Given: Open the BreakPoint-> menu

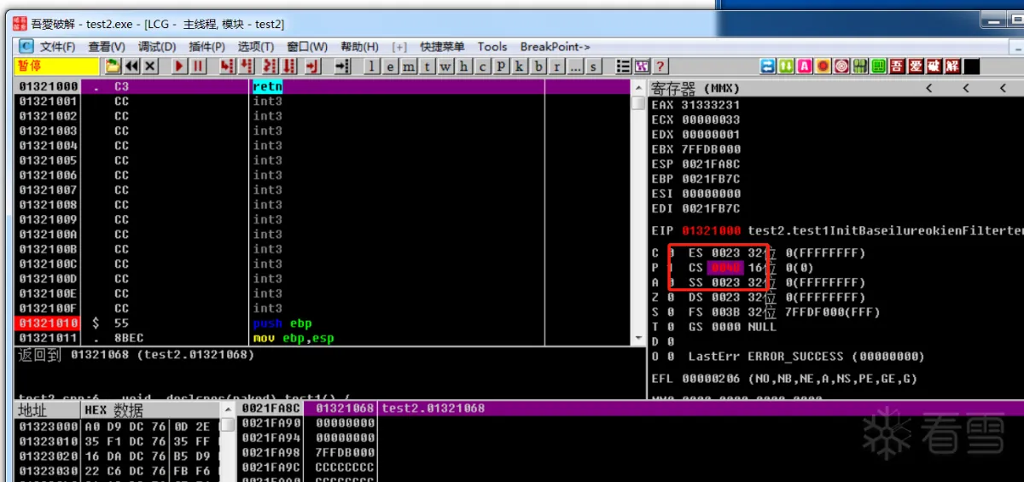Looking at the screenshot, I should (x=556, y=46).
